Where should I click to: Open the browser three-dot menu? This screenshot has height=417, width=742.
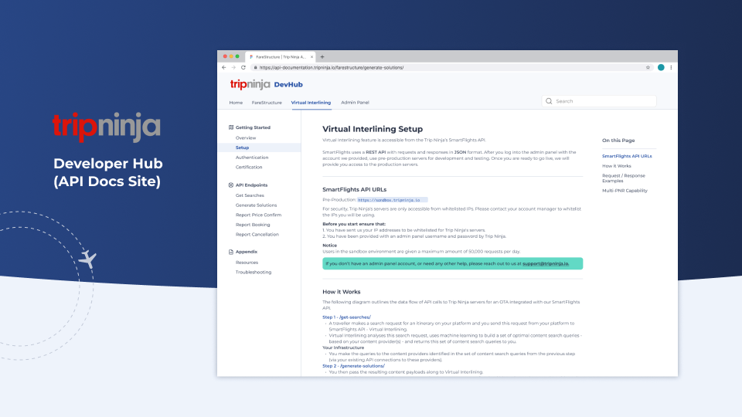pyautogui.click(x=671, y=68)
